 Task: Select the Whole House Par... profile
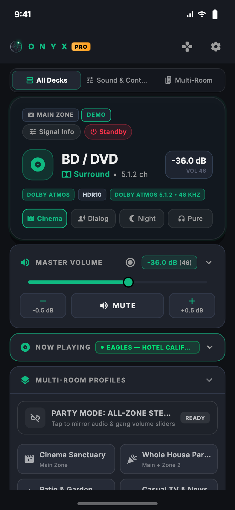(169, 459)
